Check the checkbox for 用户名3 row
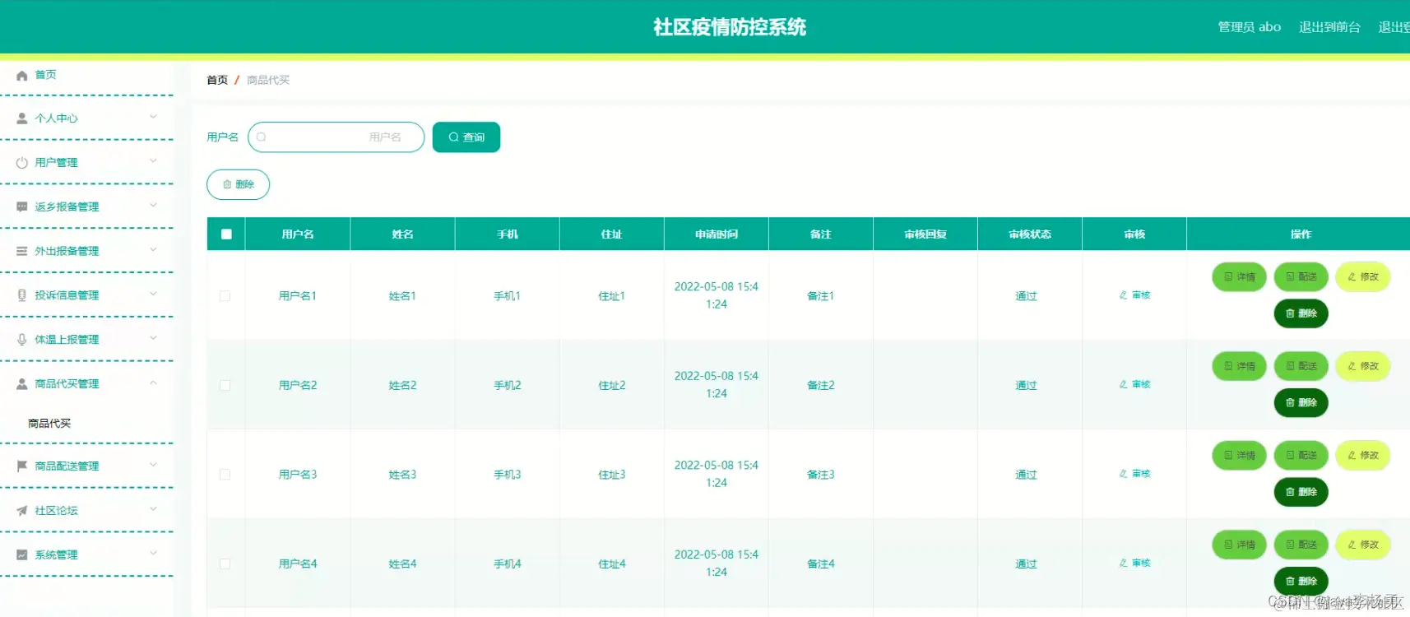The image size is (1410, 617). [x=225, y=475]
